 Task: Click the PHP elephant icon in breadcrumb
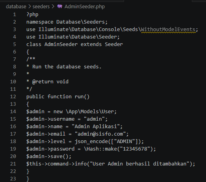[x=60, y=6]
